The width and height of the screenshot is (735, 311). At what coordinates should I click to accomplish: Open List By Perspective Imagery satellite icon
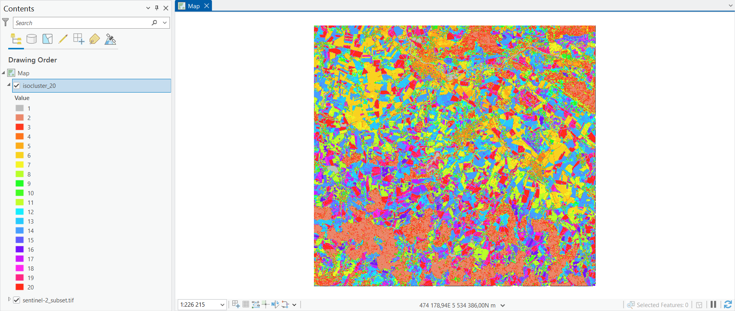(x=110, y=39)
